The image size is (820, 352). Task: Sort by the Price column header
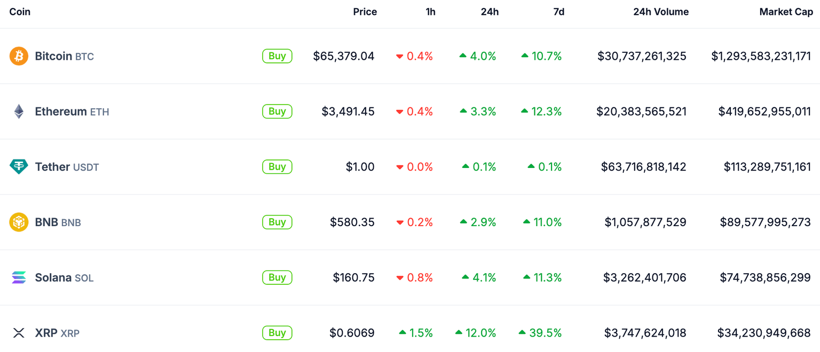click(x=365, y=12)
